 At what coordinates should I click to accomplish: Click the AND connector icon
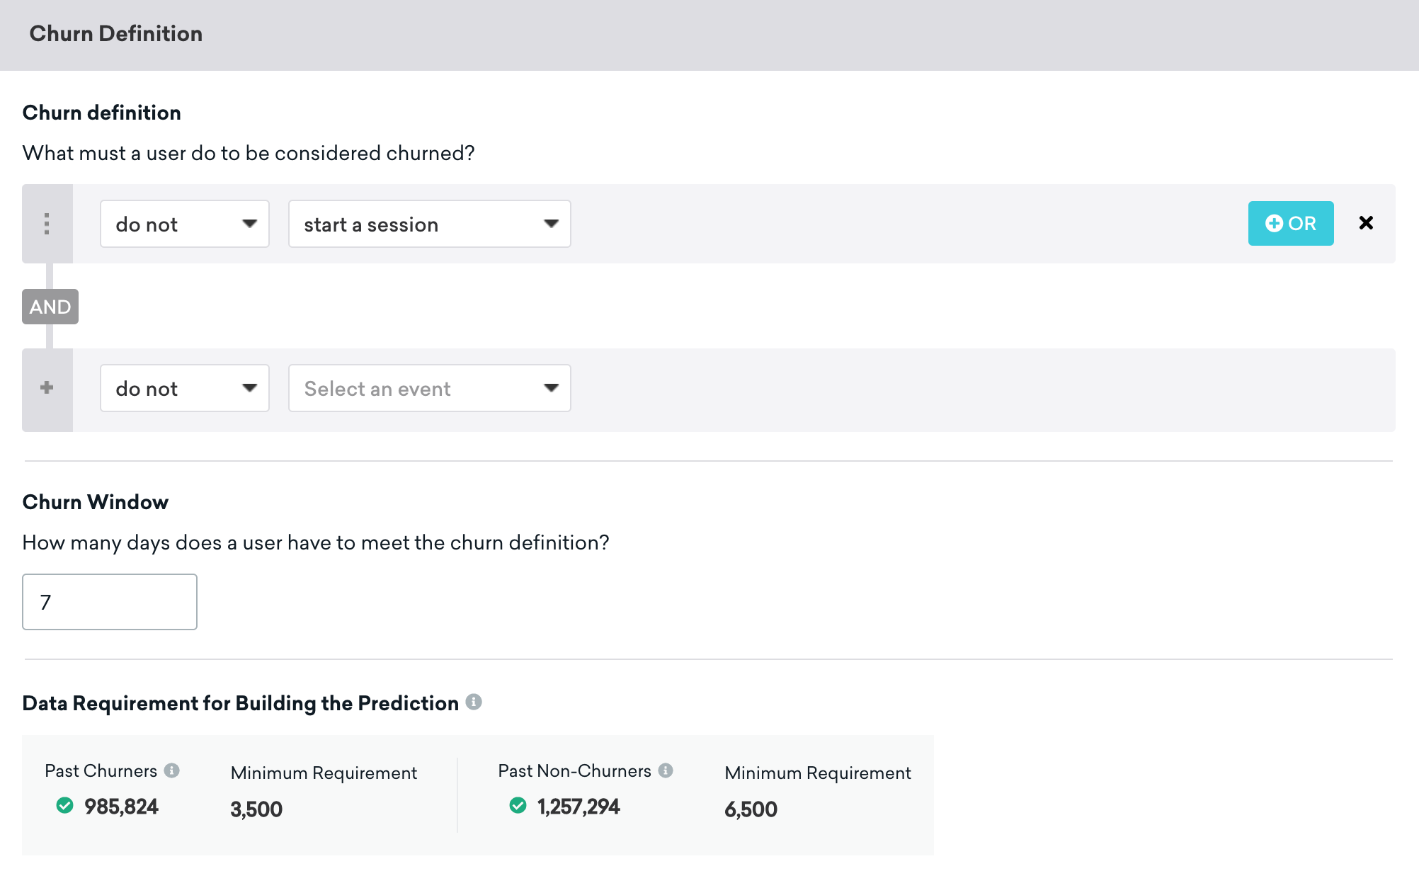pos(47,306)
